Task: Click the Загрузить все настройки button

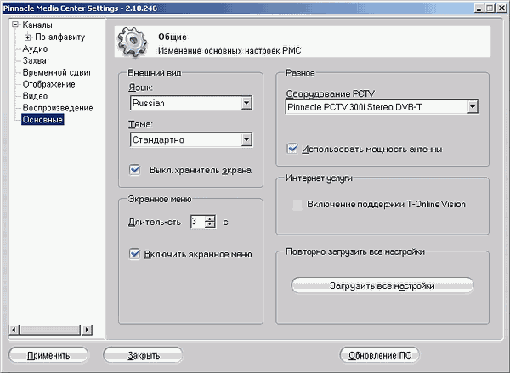Action: pyautogui.click(x=382, y=285)
